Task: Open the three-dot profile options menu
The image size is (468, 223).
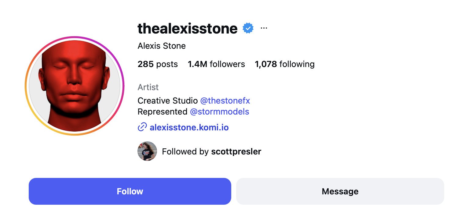Action: pyautogui.click(x=264, y=28)
